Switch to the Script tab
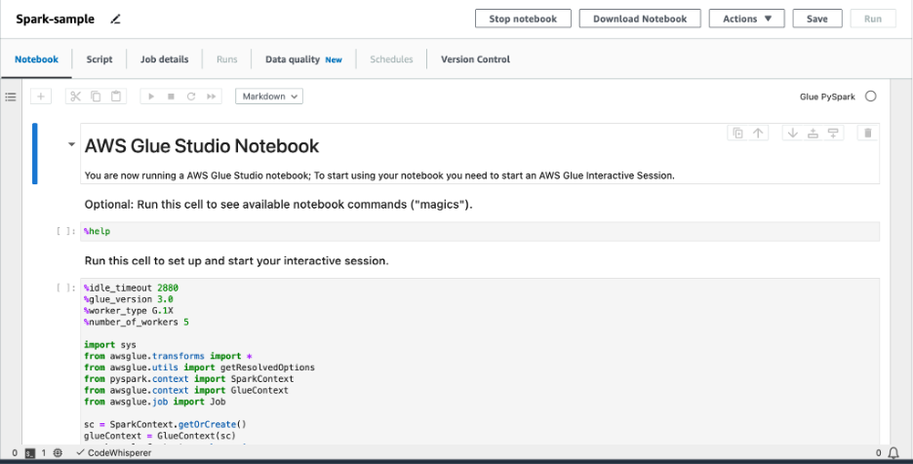Image resolution: width=913 pixels, height=464 pixels. [99, 59]
